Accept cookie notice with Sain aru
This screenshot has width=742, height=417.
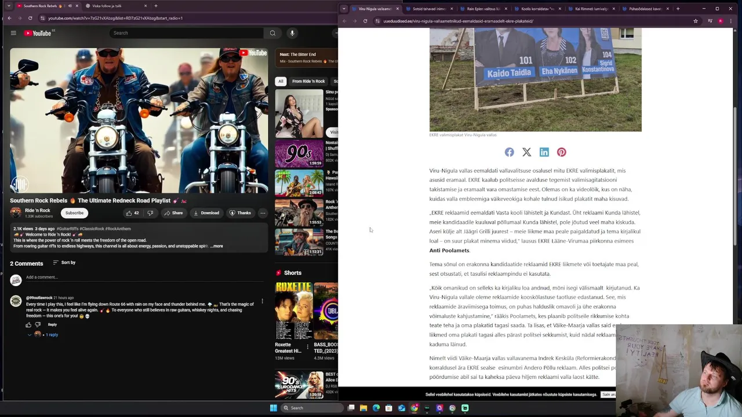tap(608, 394)
